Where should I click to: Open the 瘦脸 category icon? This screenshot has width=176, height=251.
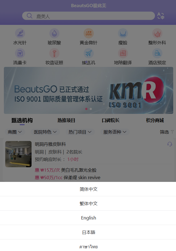(123, 33)
